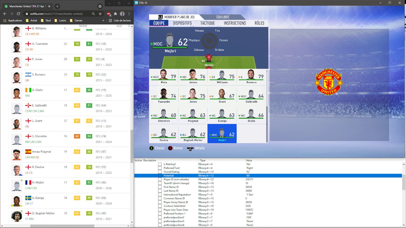Tick the TeamID (don't change) checkbox
Screen dimensions: 406x228
[160, 183]
